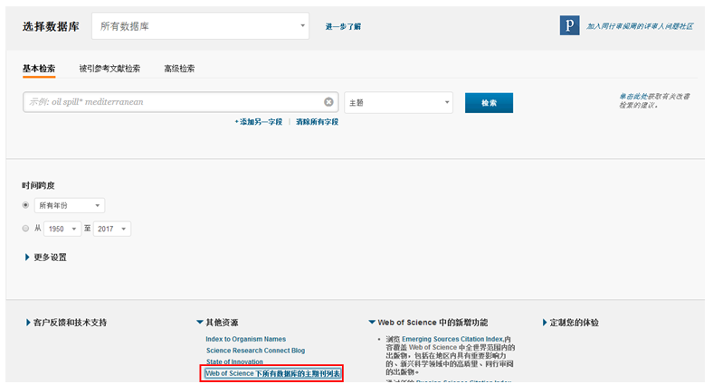Image resolution: width=713 pixels, height=384 pixels.
Task: Clear the search box with the X icon
Action: (x=328, y=102)
